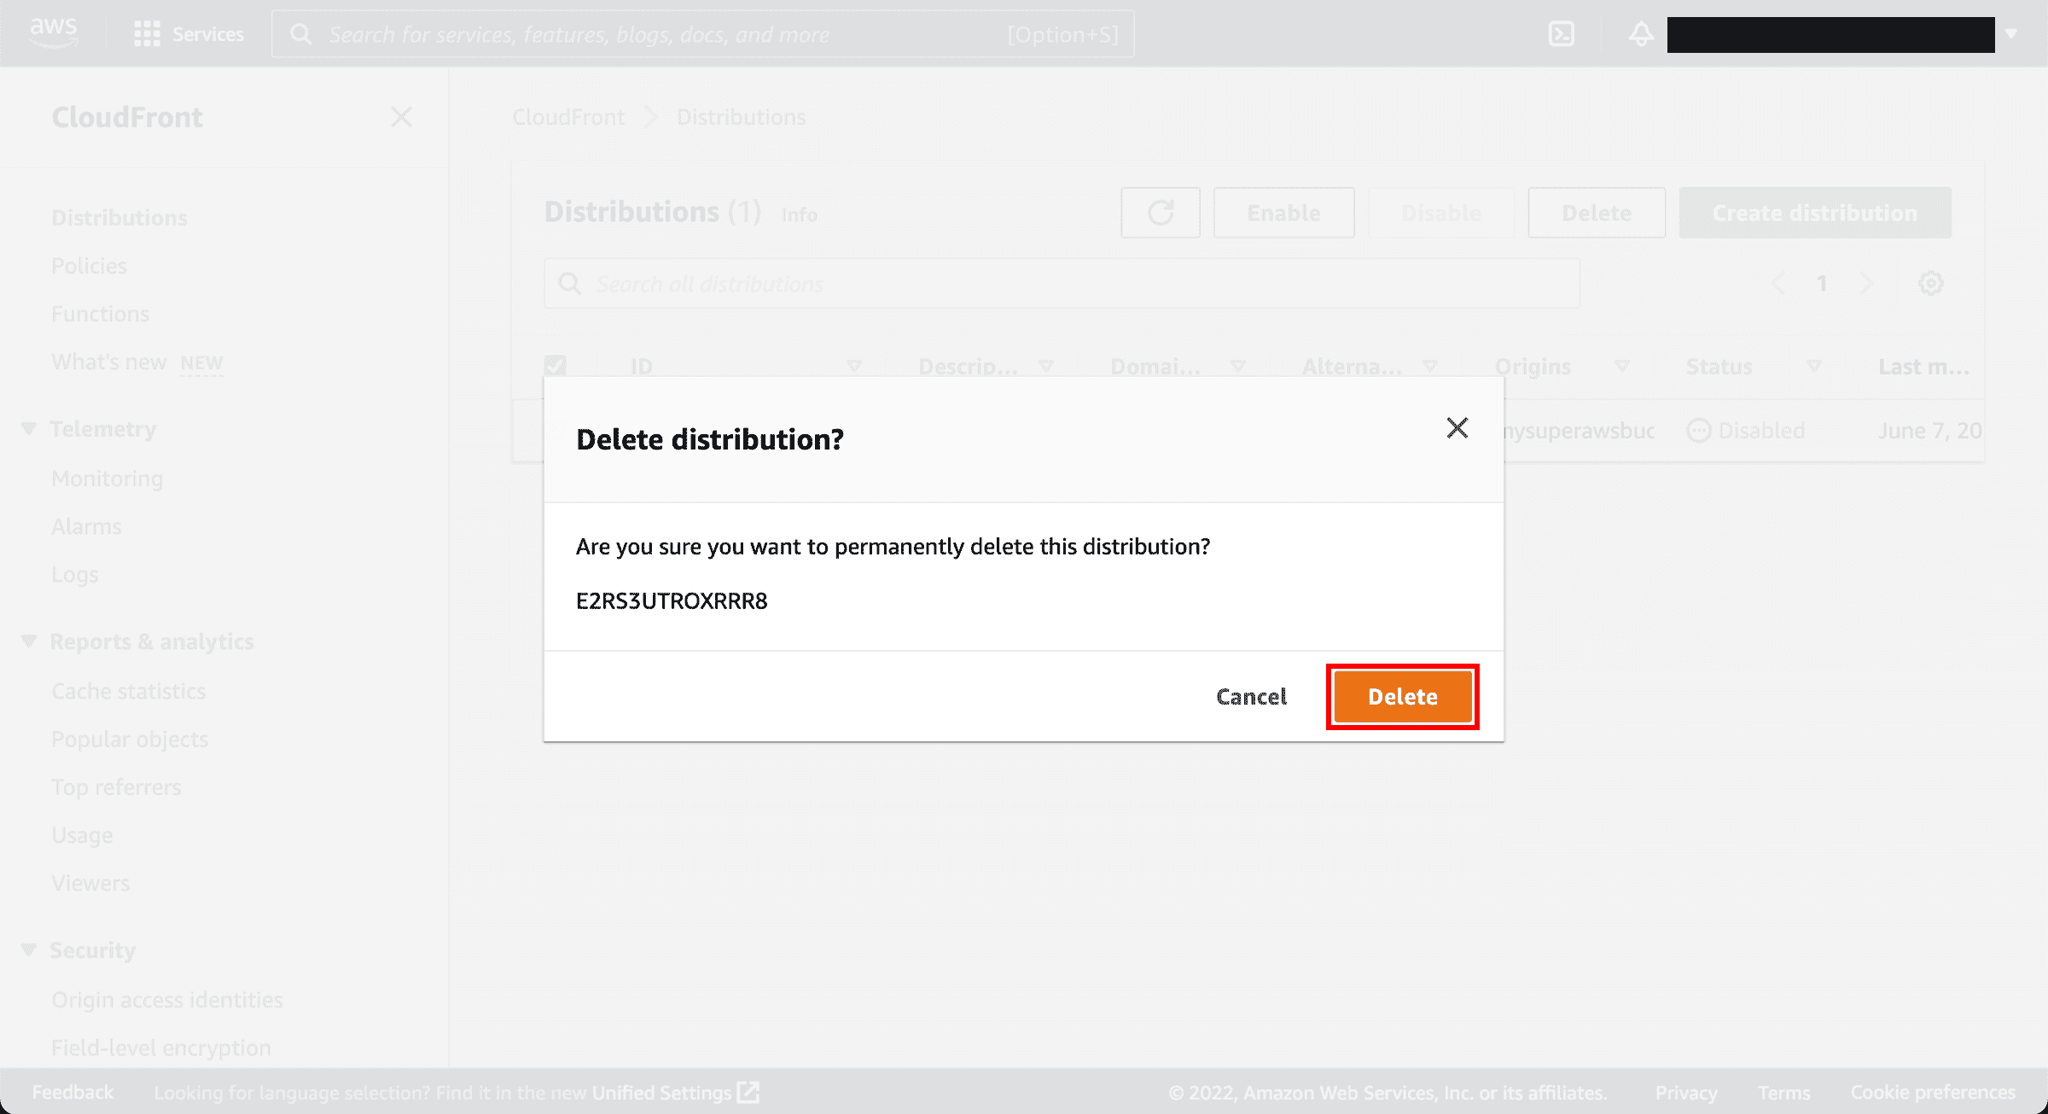Viewport: 2048px width, 1114px height.
Task: Focus the AWS services search bar
Action: click(703, 34)
